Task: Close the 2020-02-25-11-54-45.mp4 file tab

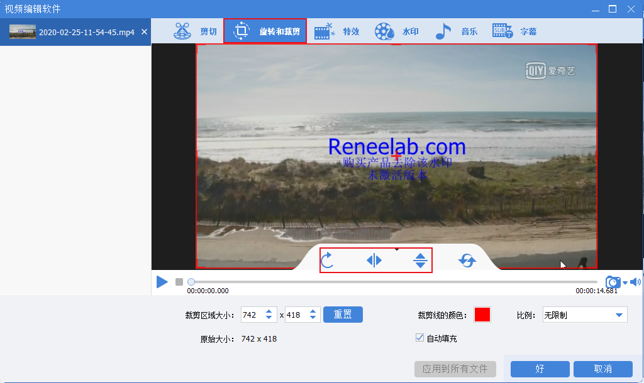Action: pos(144,31)
